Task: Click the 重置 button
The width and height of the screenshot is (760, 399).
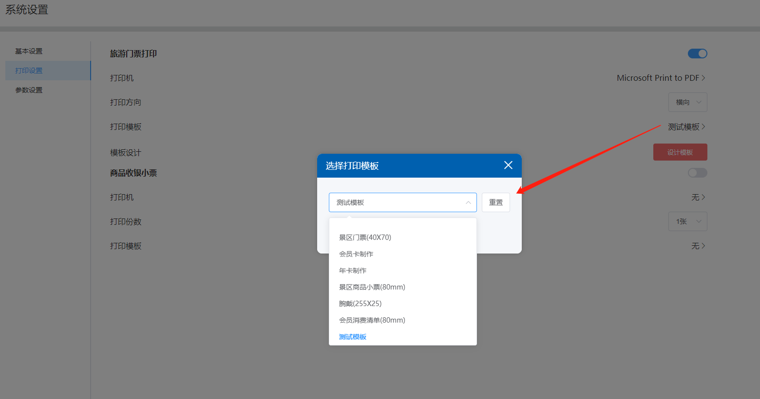Action: pyautogui.click(x=495, y=202)
